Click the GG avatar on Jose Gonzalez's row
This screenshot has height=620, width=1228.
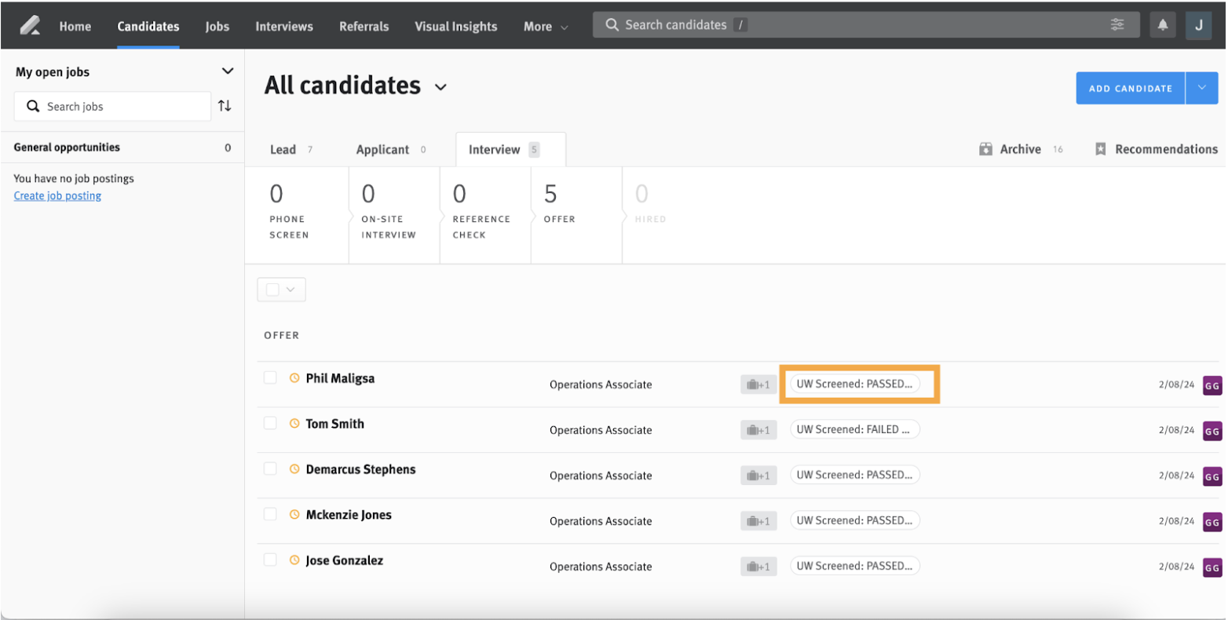[1212, 567]
